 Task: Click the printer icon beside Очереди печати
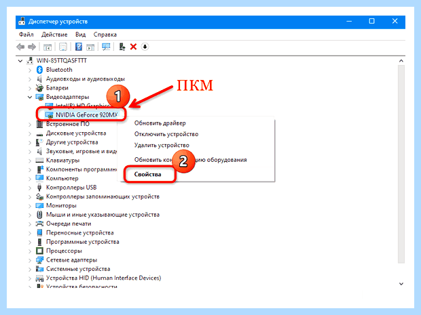[x=39, y=224]
